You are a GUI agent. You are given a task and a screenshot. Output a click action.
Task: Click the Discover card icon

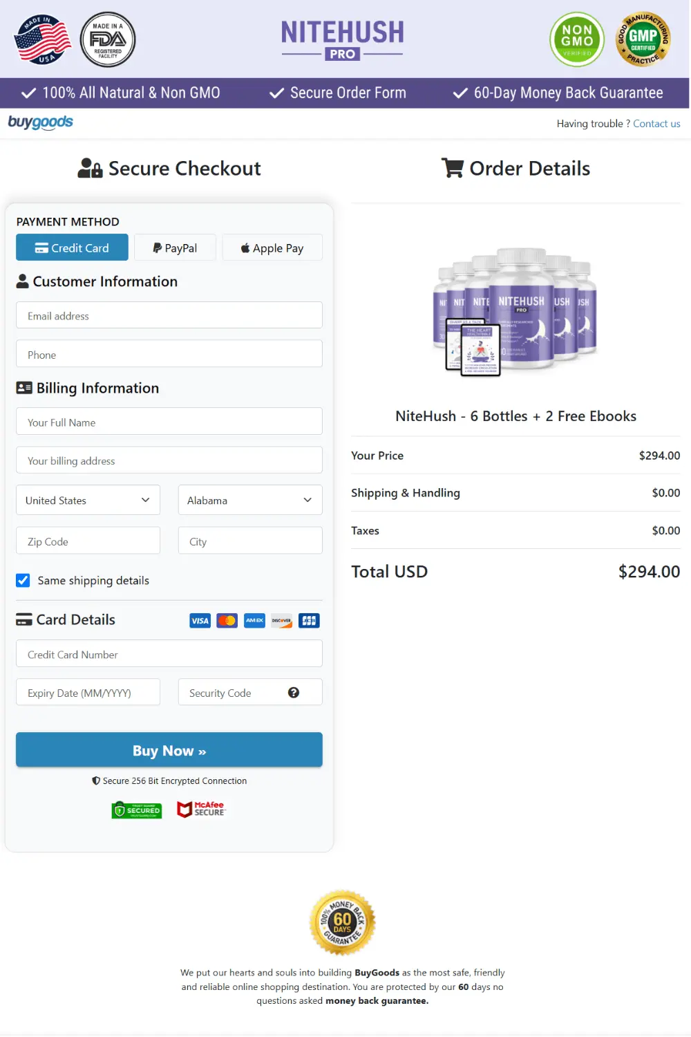(x=281, y=620)
